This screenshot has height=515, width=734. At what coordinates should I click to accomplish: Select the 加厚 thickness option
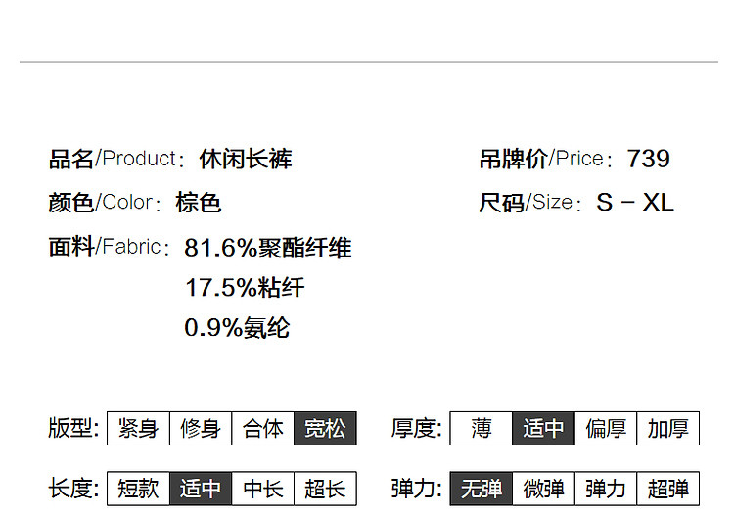[x=668, y=428]
